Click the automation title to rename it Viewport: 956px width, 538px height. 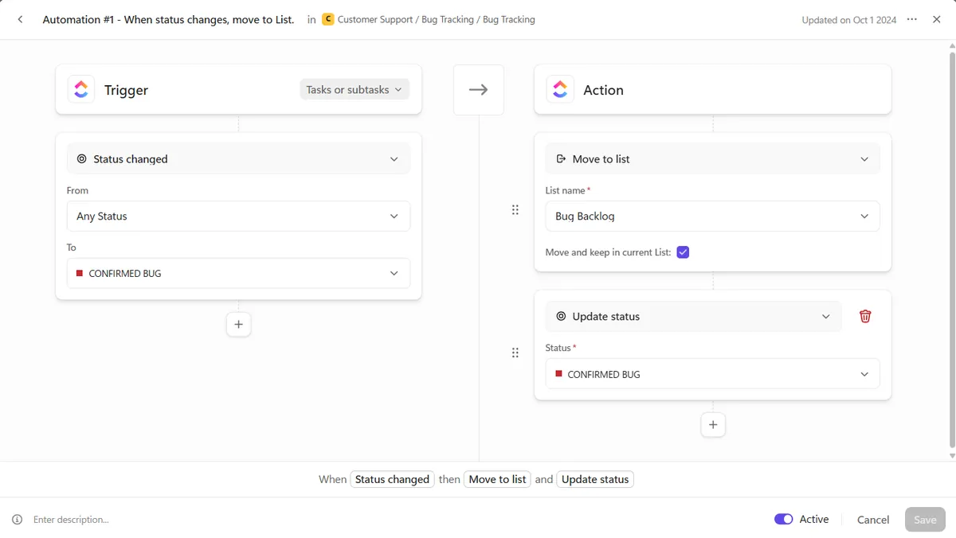(x=168, y=19)
